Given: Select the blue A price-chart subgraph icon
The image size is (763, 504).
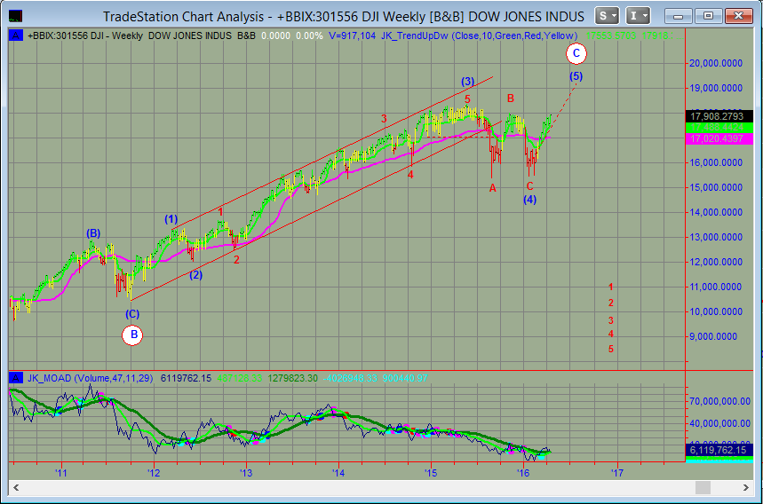Looking at the screenshot, I should [x=16, y=35].
